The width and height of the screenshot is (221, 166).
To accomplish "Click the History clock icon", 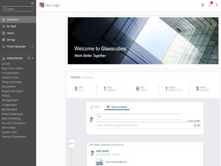I will tap(4, 33).
